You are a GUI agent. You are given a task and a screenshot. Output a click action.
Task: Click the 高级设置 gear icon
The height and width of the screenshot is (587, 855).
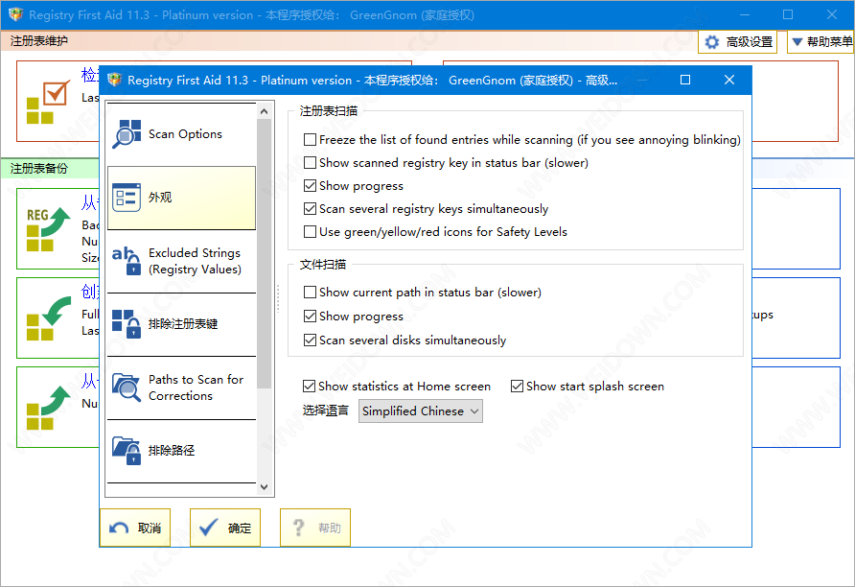712,42
